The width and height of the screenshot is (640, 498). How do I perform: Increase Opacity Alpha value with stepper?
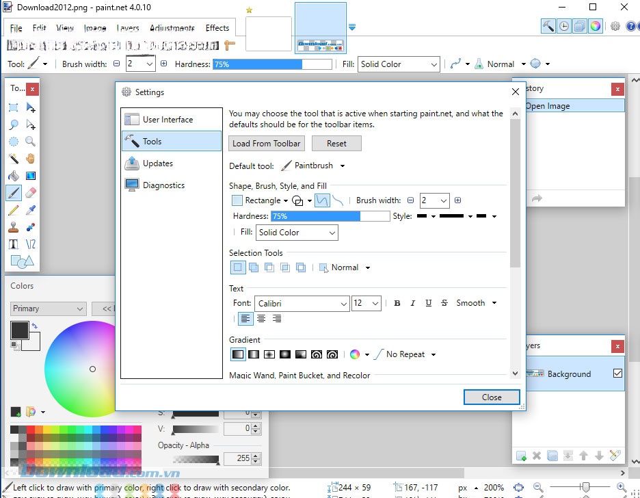coord(256,456)
